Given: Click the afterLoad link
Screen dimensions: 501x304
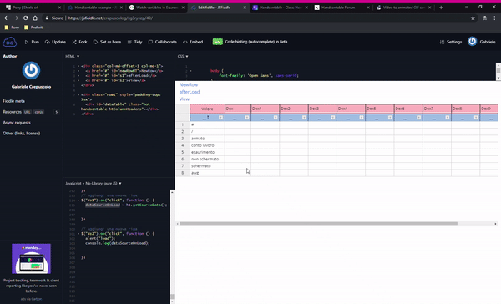Looking at the screenshot, I should point(190,92).
